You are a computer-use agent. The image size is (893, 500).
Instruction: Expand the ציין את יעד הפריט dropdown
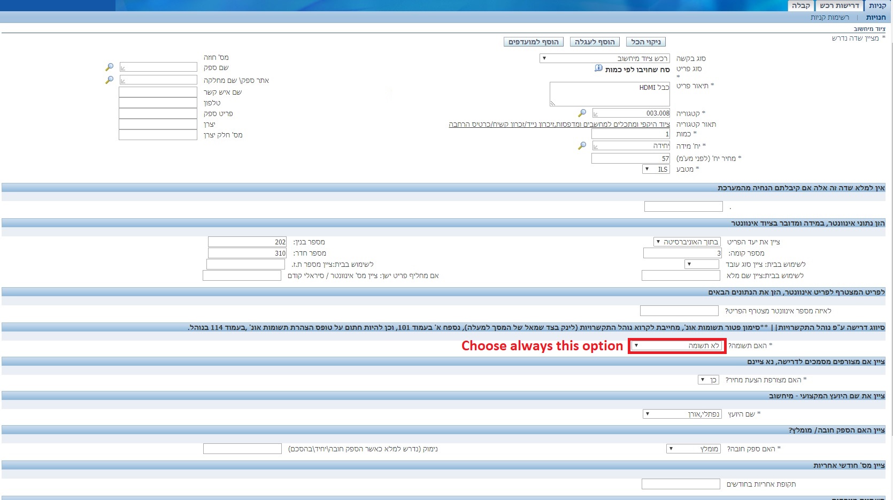[687, 242]
